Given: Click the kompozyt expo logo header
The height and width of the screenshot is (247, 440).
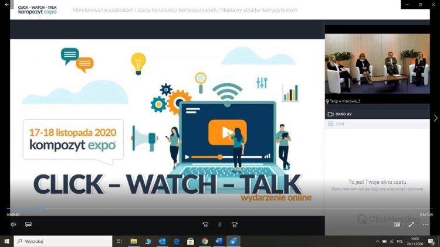Looking at the screenshot, I should click(38, 10).
